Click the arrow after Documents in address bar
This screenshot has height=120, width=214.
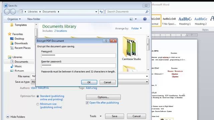[x=59, y=12]
